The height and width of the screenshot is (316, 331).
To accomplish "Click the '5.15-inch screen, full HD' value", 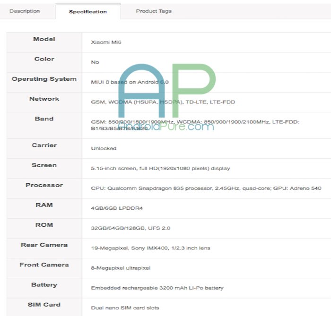I will click(x=160, y=169).
